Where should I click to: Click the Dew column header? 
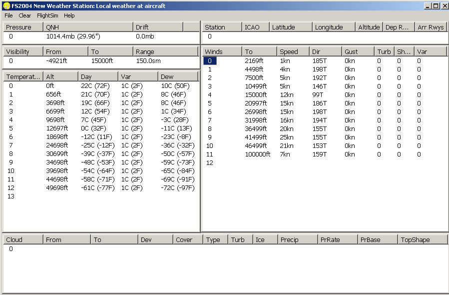pyautogui.click(x=178, y=76)
